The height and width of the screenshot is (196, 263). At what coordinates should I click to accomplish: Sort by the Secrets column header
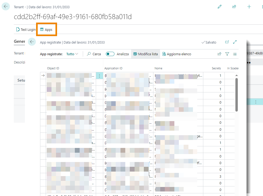[x=216, y=68]
